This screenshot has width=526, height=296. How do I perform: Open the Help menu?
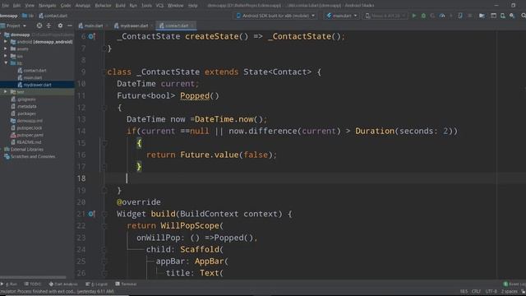(x=192, y=6)
